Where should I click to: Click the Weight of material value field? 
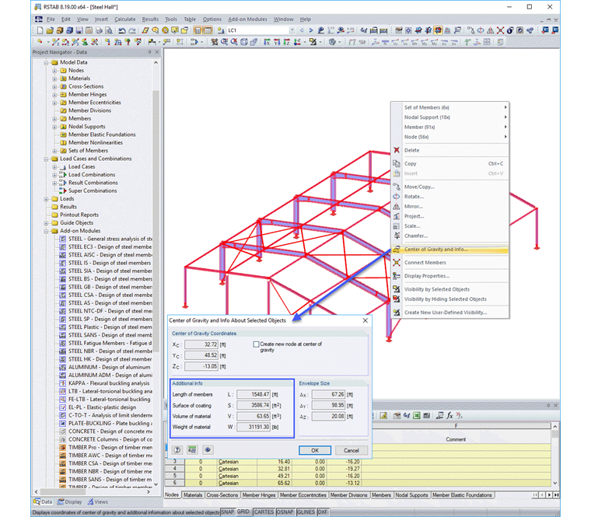tap(254, 427)
